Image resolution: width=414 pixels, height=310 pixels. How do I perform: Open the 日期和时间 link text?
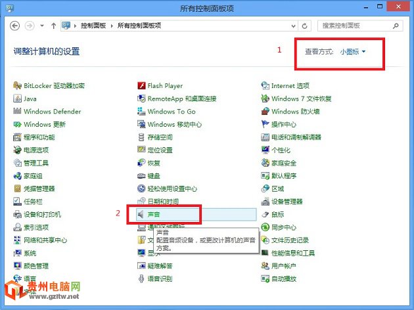click(163, 202)
